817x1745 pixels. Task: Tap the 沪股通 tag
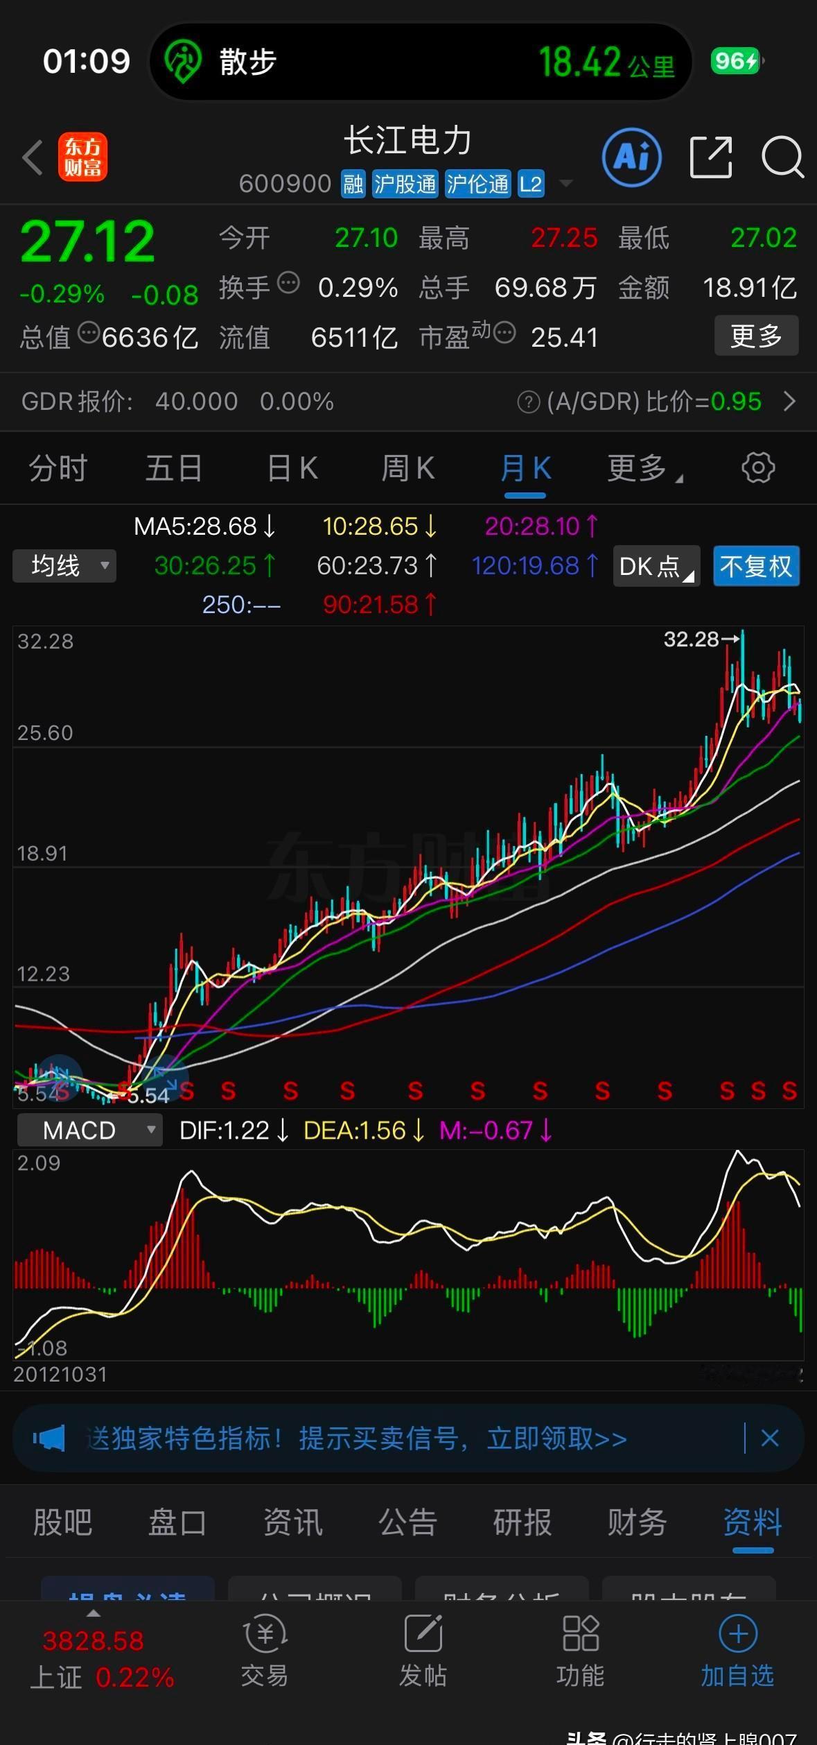coord(405,184)
